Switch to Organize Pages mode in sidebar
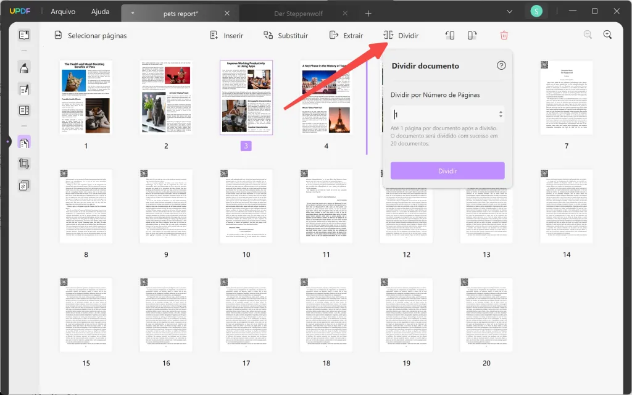The width and height of the screenshot is (632, 395). 23,141
